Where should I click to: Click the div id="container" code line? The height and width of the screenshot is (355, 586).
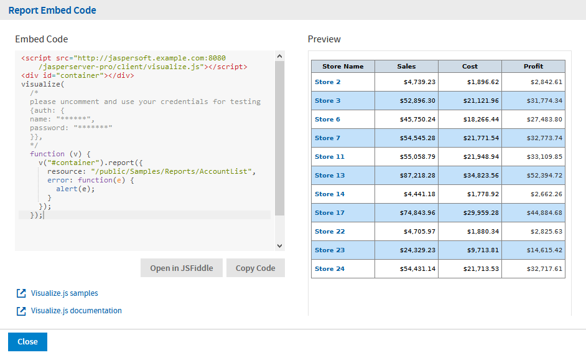(77, 75)
